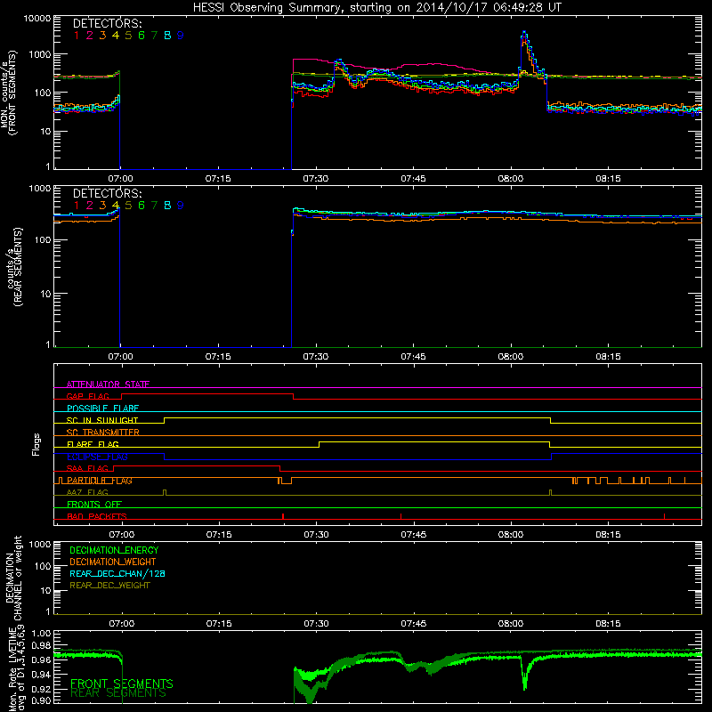Click the 07:30 tick under front segments plot
The image size is (712, 712).
pyautogui.click(x=316, y=179)
